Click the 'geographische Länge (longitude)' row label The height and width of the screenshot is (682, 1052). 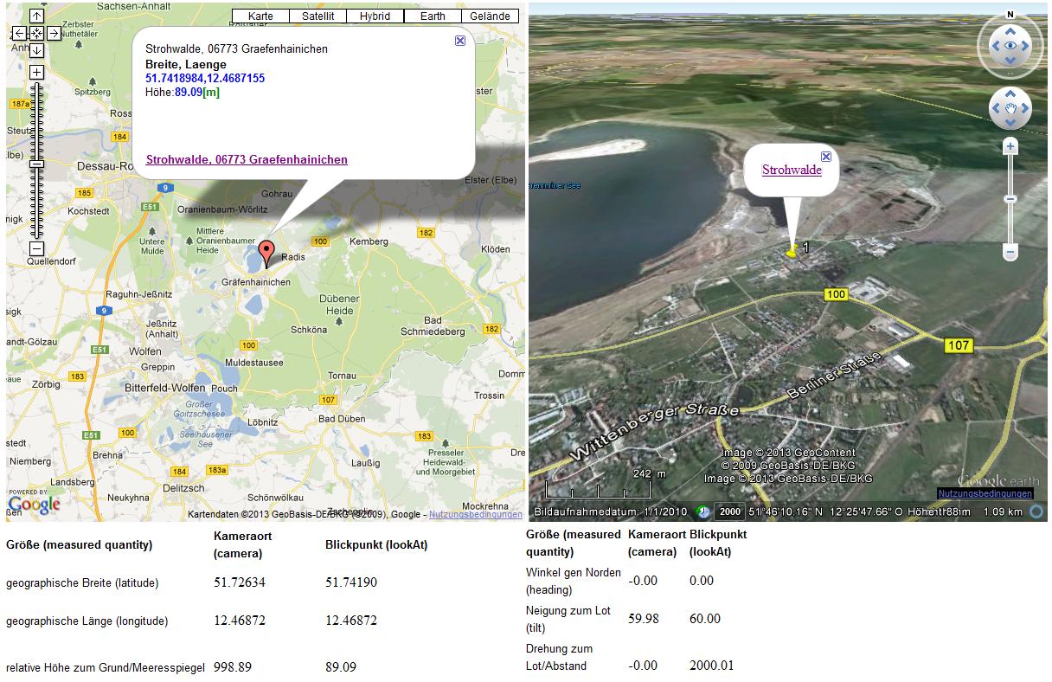tap(87, 621)
